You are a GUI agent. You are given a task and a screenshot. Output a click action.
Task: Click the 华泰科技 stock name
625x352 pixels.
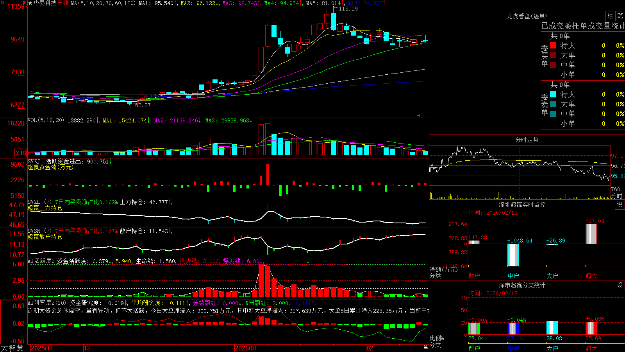tap(45, 3)
